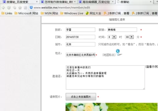Close the active 微喜帖 tab
Viewport: 158px width, 111px height.
point(151,2)
